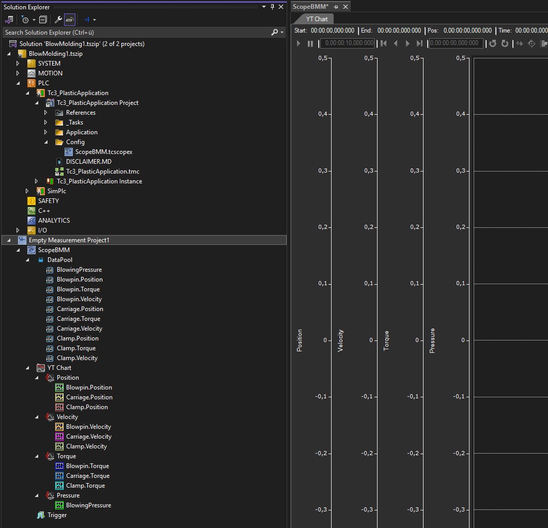Screen dimensions: 548x528
Task: Expand the _Tasks folder
Action: 46,122
